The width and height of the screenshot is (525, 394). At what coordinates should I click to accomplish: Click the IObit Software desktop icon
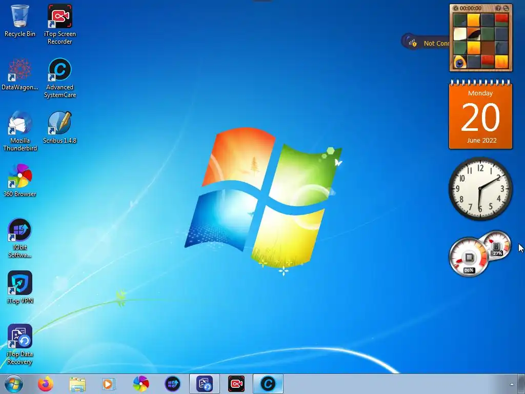[x=20, y=238]
